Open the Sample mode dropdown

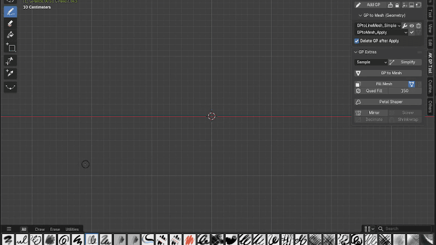coord(371,62)
